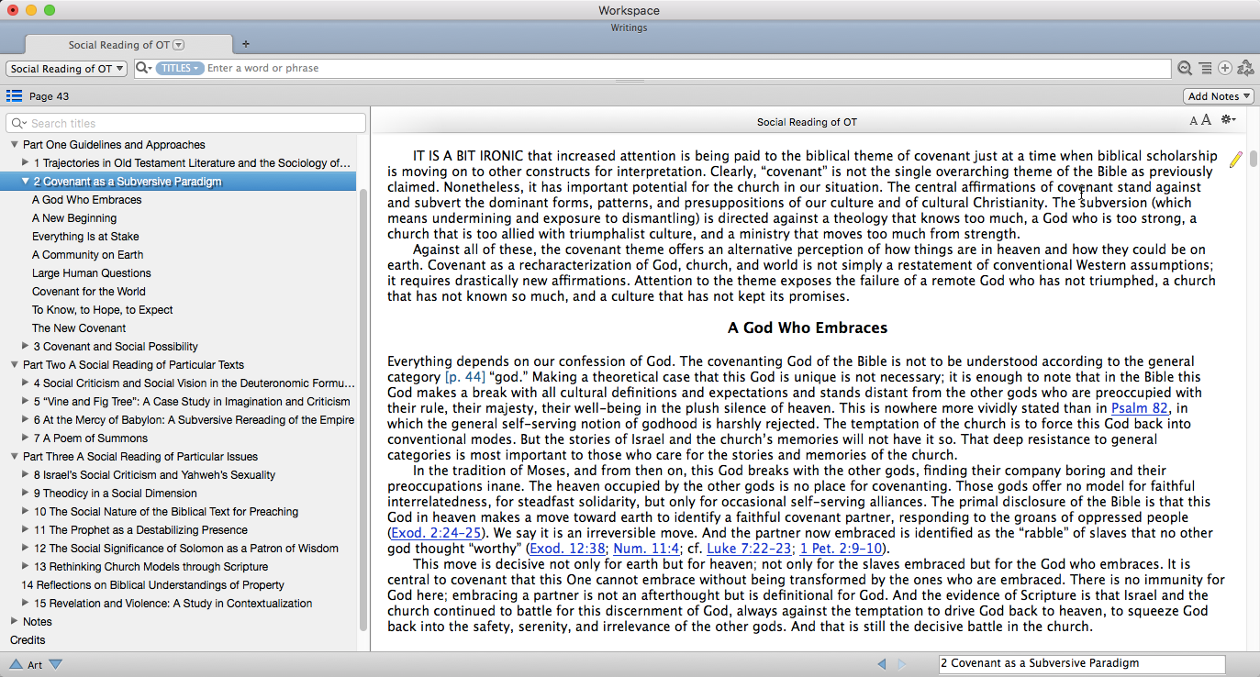Select The New Covenant section
Screen dimensions: 1260x677
coord(79,328)
